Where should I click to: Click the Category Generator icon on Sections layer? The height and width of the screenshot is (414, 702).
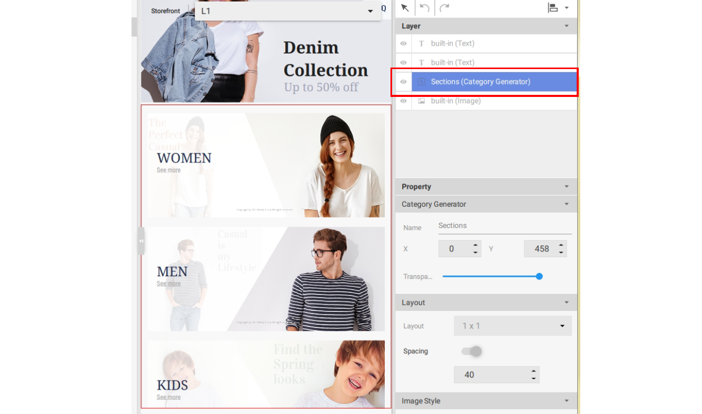pyautogui.click(x=421, y=82)
